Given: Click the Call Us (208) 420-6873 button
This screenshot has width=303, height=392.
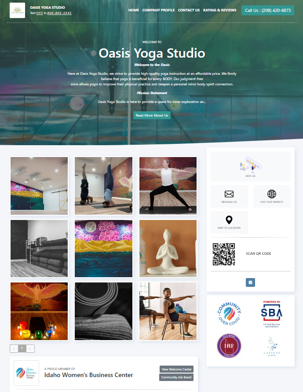Looking at the screenshot, I should tap(268, 11).
